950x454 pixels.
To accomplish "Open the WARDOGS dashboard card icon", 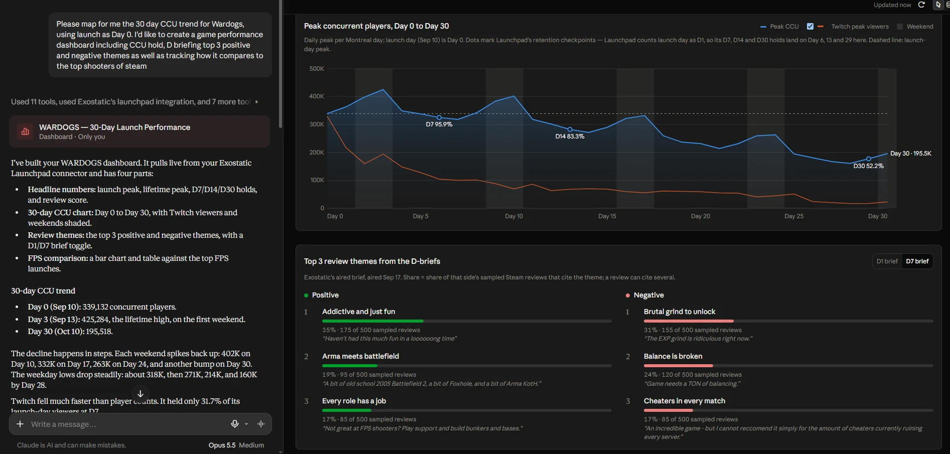I will [25, 131].
